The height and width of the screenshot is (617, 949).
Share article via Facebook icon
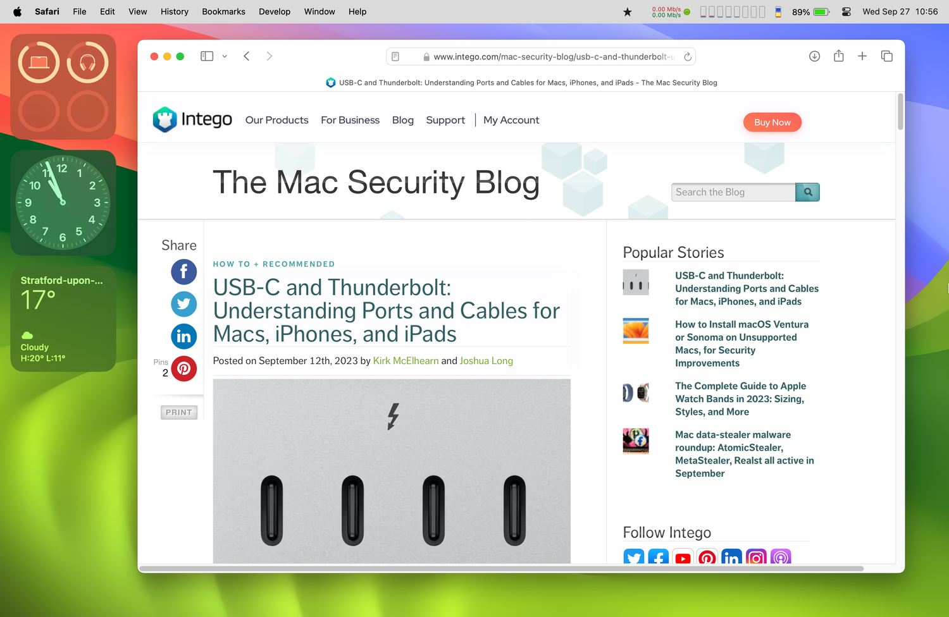184,272
